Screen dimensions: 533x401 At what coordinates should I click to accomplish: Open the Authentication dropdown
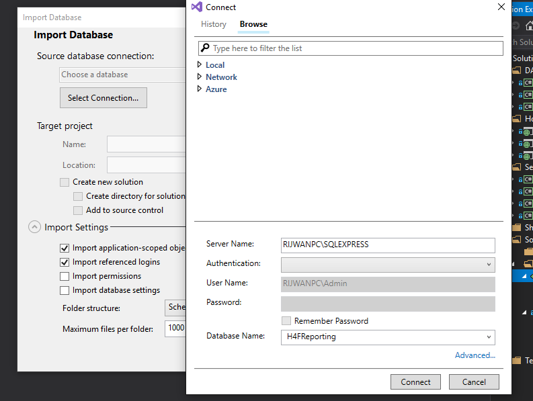point(388,265)
